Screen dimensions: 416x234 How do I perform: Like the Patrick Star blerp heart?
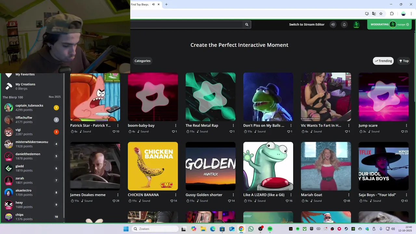[x=114, y=132]
